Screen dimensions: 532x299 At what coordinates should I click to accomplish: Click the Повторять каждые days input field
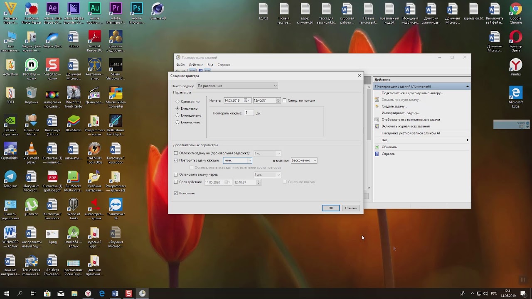pyautogui.click(x=249, y=113)
